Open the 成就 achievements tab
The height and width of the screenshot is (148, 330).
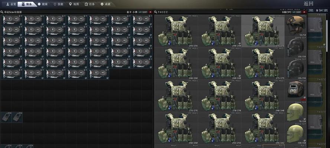(105, 4)
